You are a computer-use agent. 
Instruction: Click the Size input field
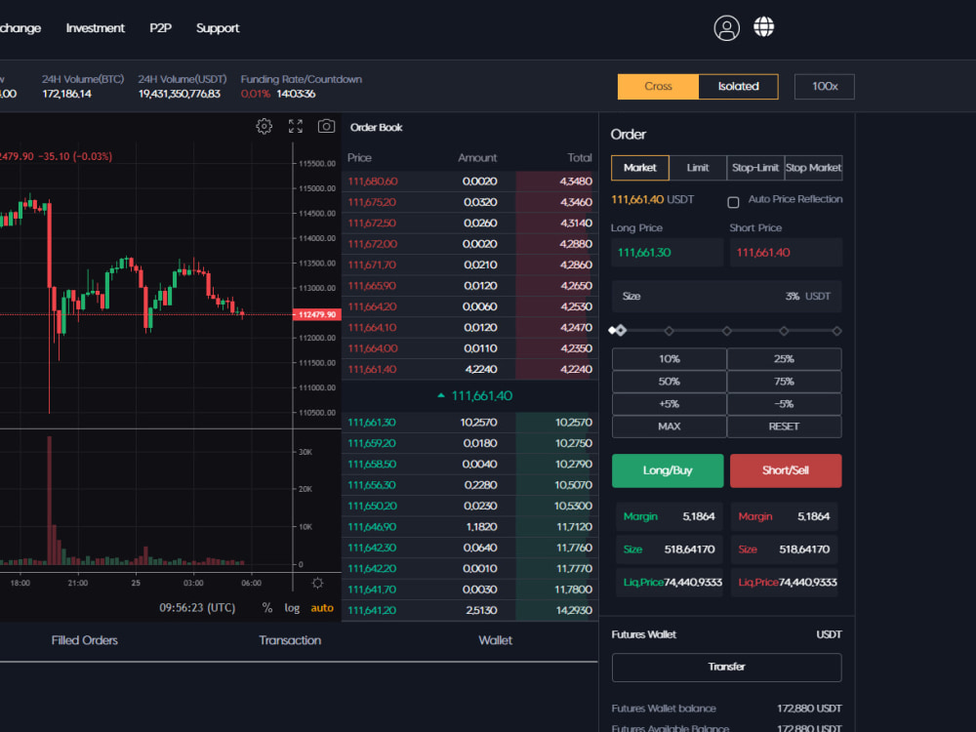click(726, 297)
